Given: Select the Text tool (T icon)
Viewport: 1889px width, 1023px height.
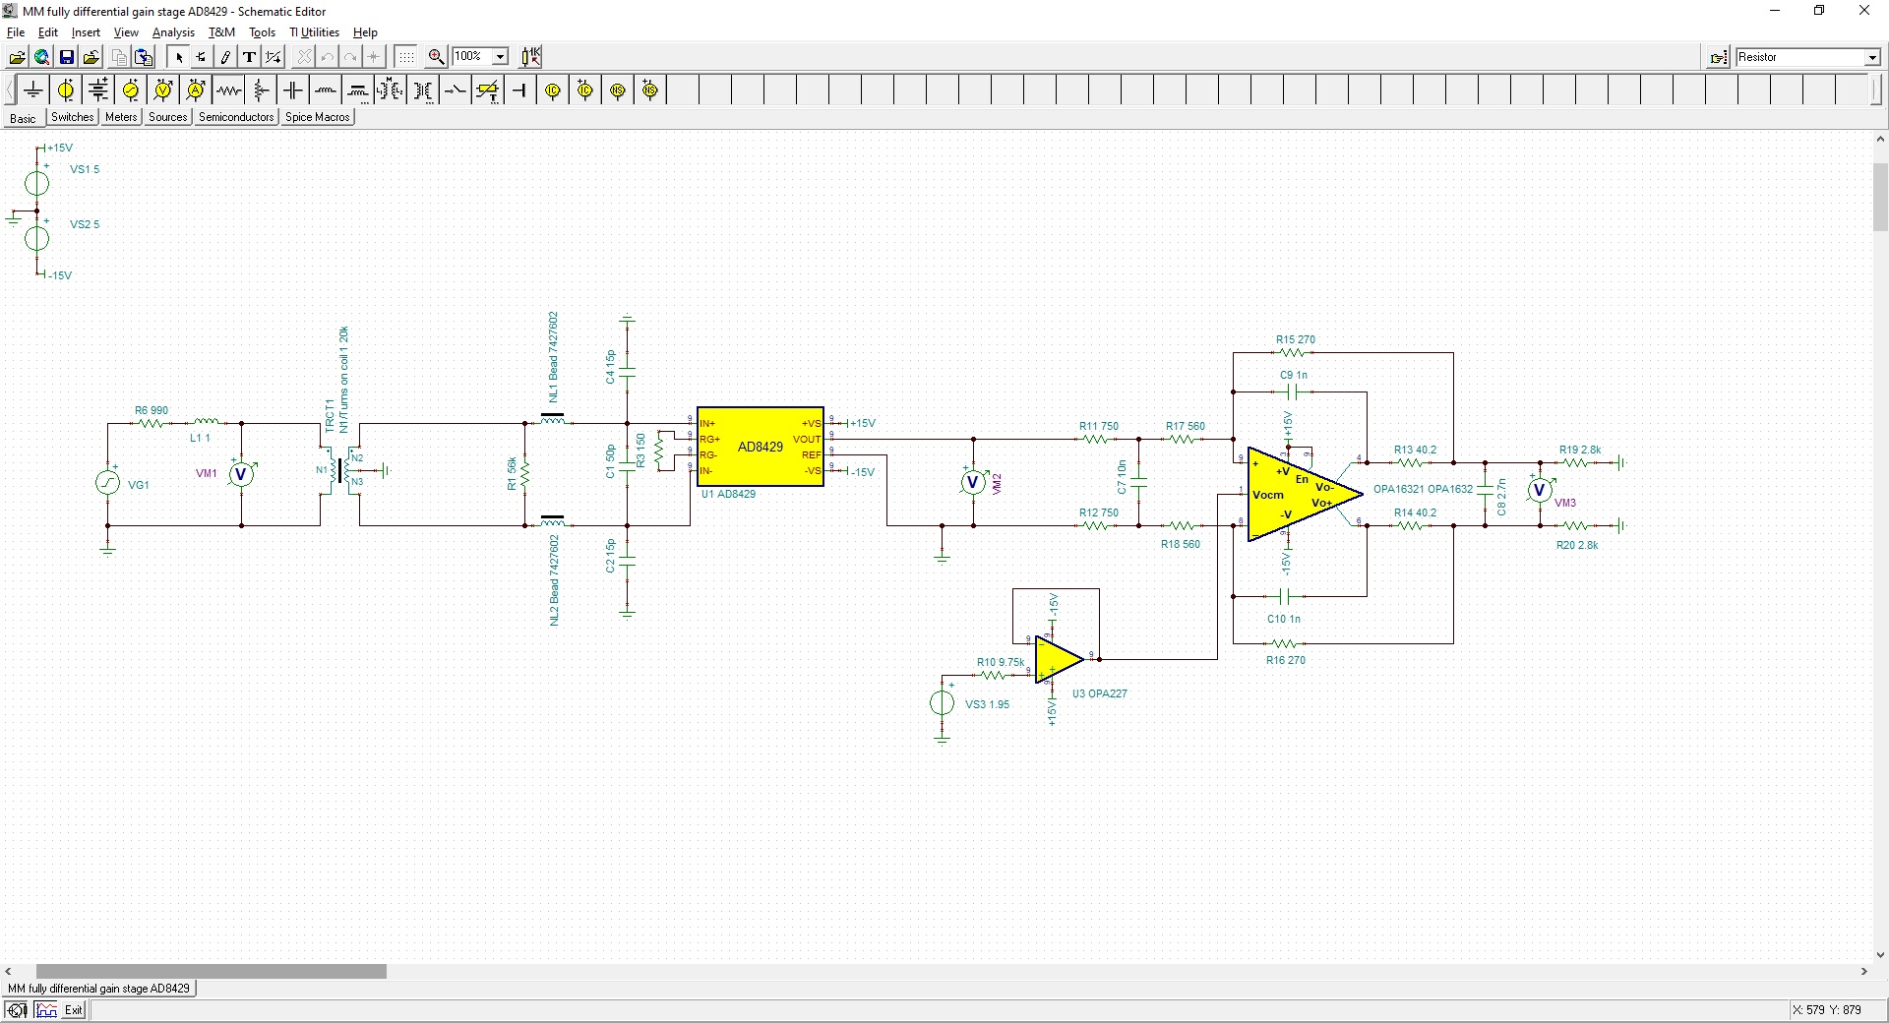Looking at the screenshot, I should (250, 57).
